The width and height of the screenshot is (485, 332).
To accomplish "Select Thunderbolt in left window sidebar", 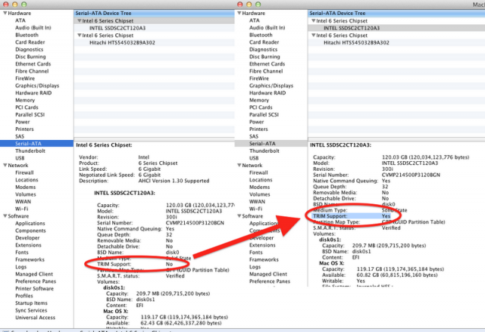I will [x=30, y=151].
